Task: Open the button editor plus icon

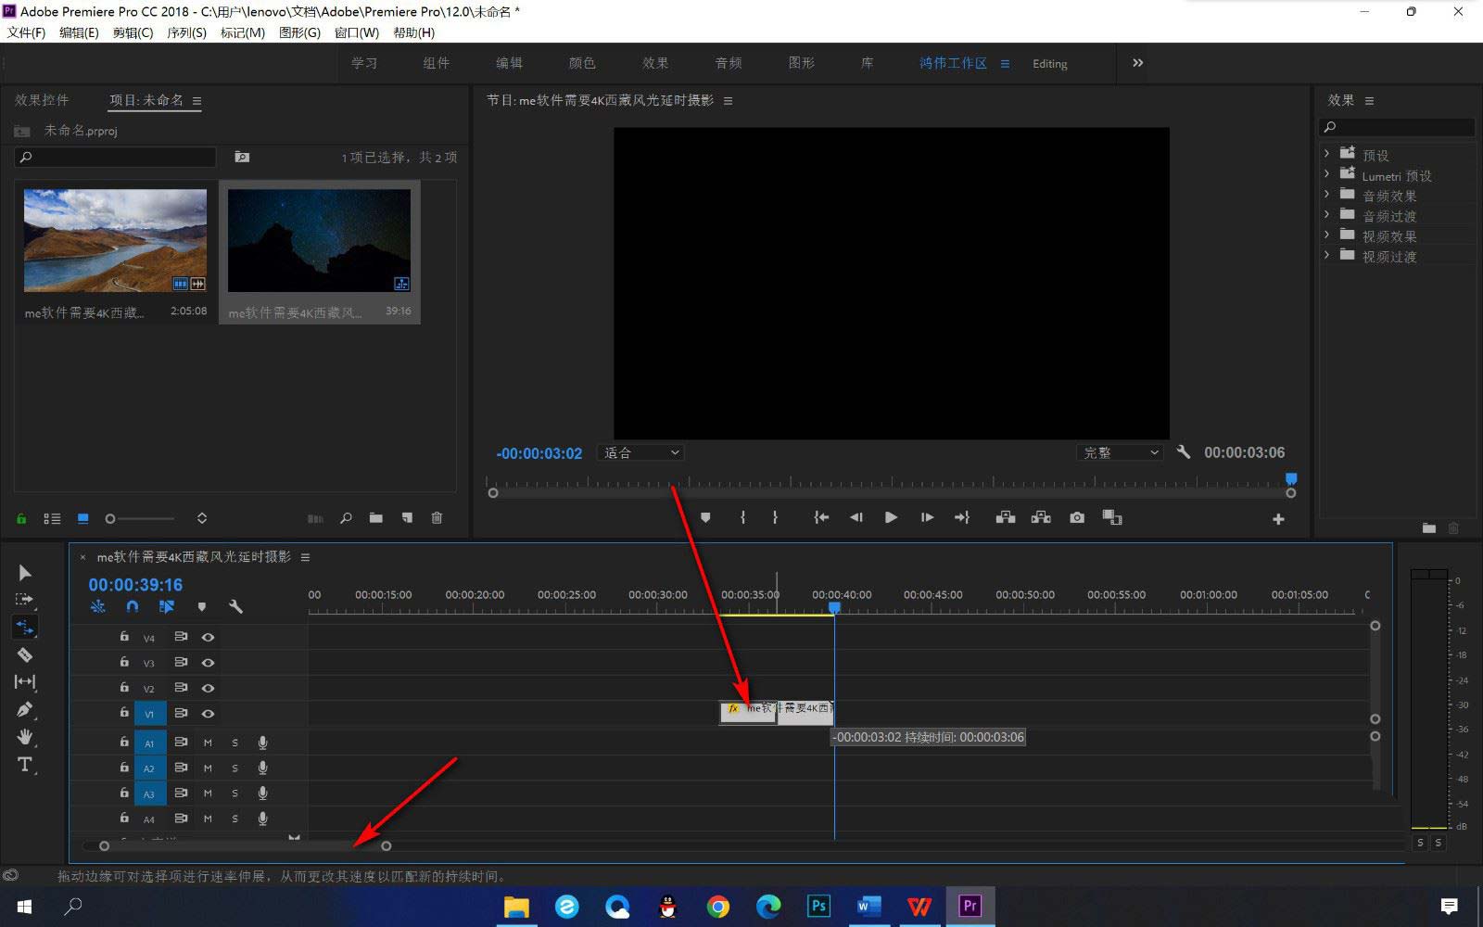Action: coord(1278,519)
